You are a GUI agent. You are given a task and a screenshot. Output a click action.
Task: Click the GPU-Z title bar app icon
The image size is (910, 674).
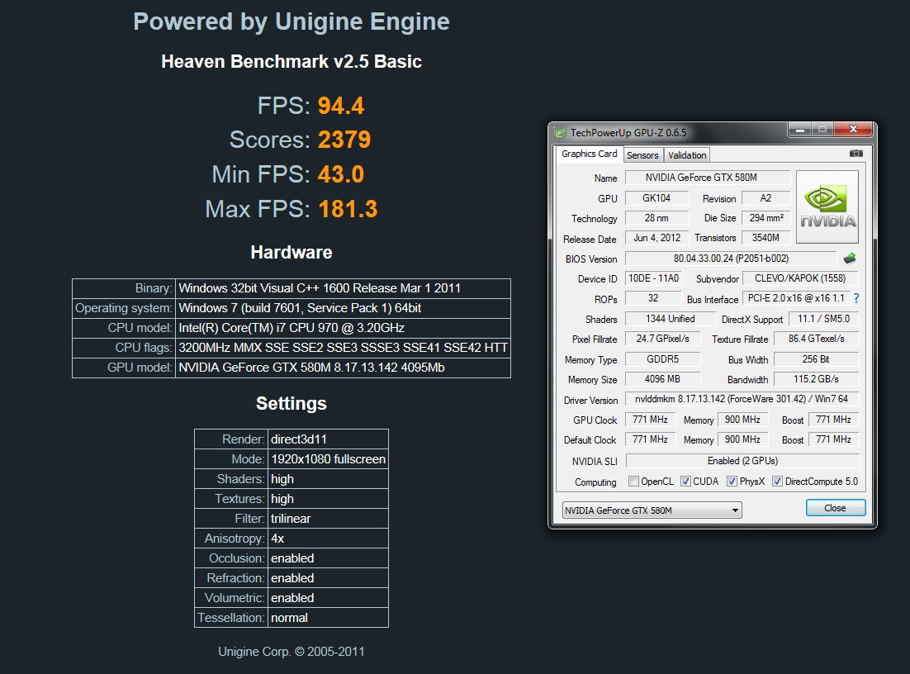(x=561, y=132)
